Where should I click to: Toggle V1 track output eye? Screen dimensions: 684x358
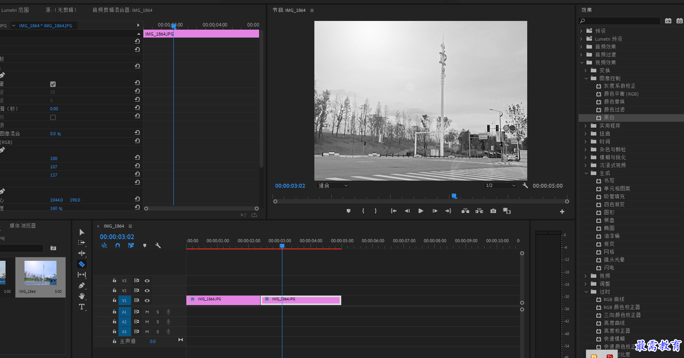tap(147, 300)
